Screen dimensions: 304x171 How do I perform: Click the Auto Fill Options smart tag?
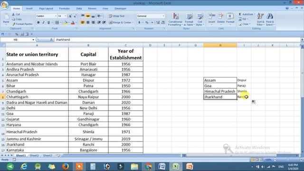pyautogui.click(x=253, y=102)
